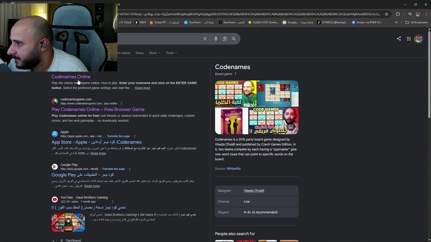Screen dimensions: 431x242
Task: Open the Extensions puzzle icon
Action: (x=398, y=14)
